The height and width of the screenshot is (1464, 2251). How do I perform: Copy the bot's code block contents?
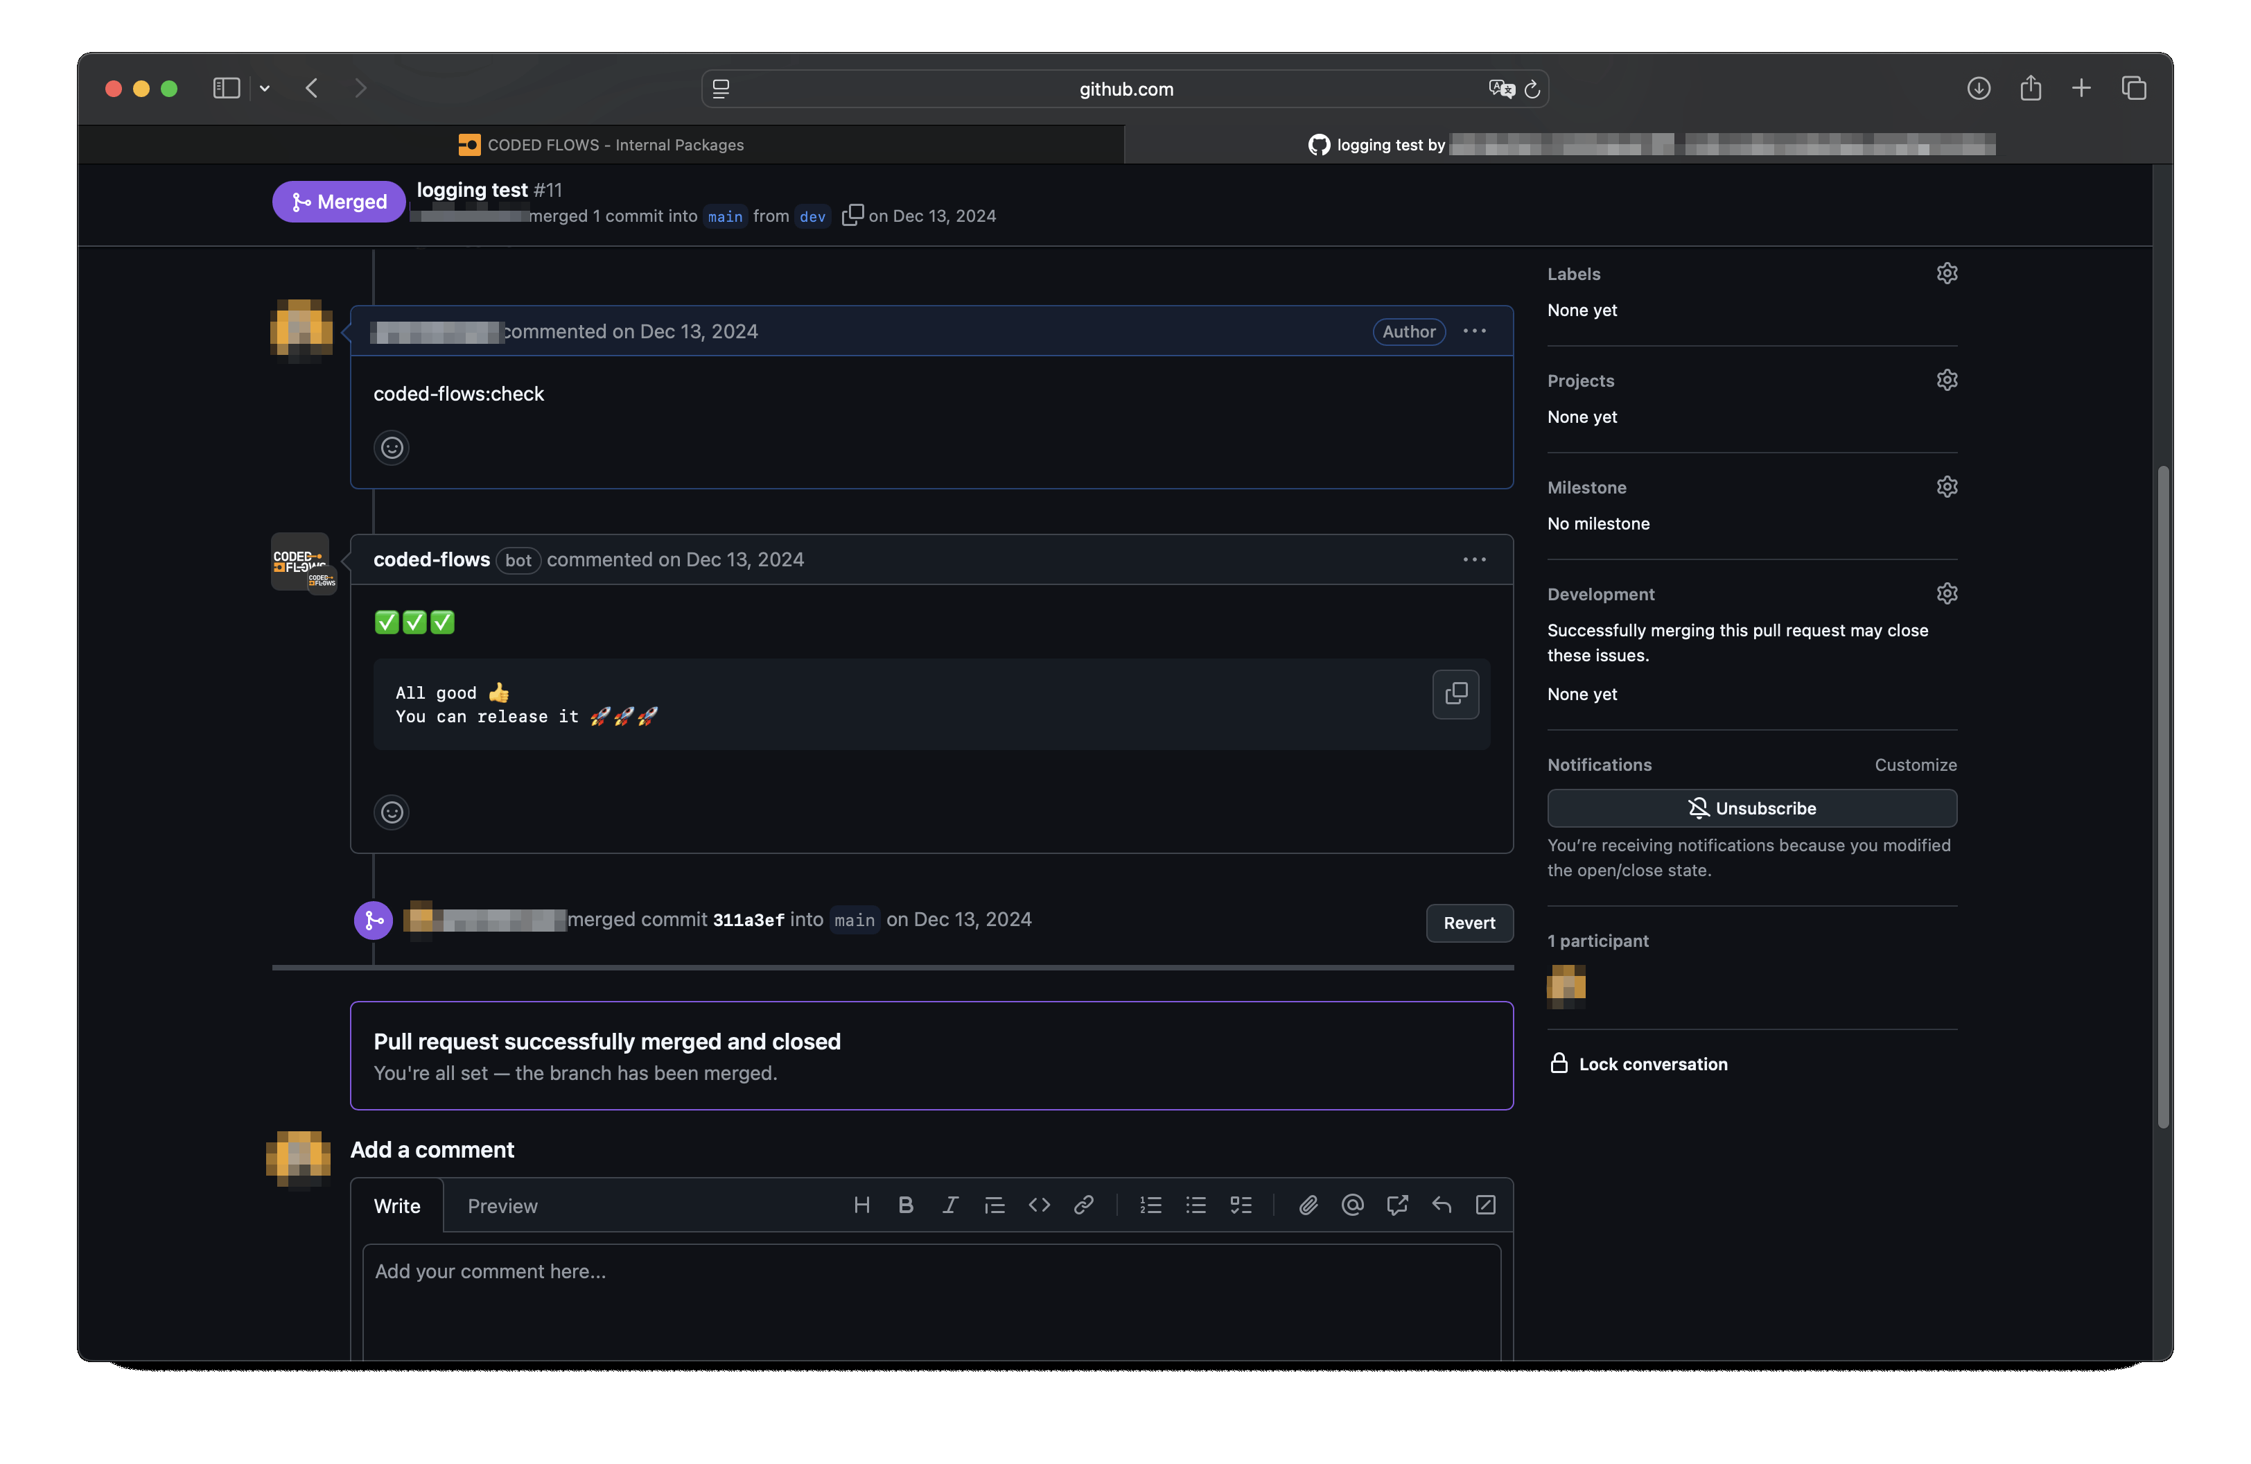coord(1455,694)
